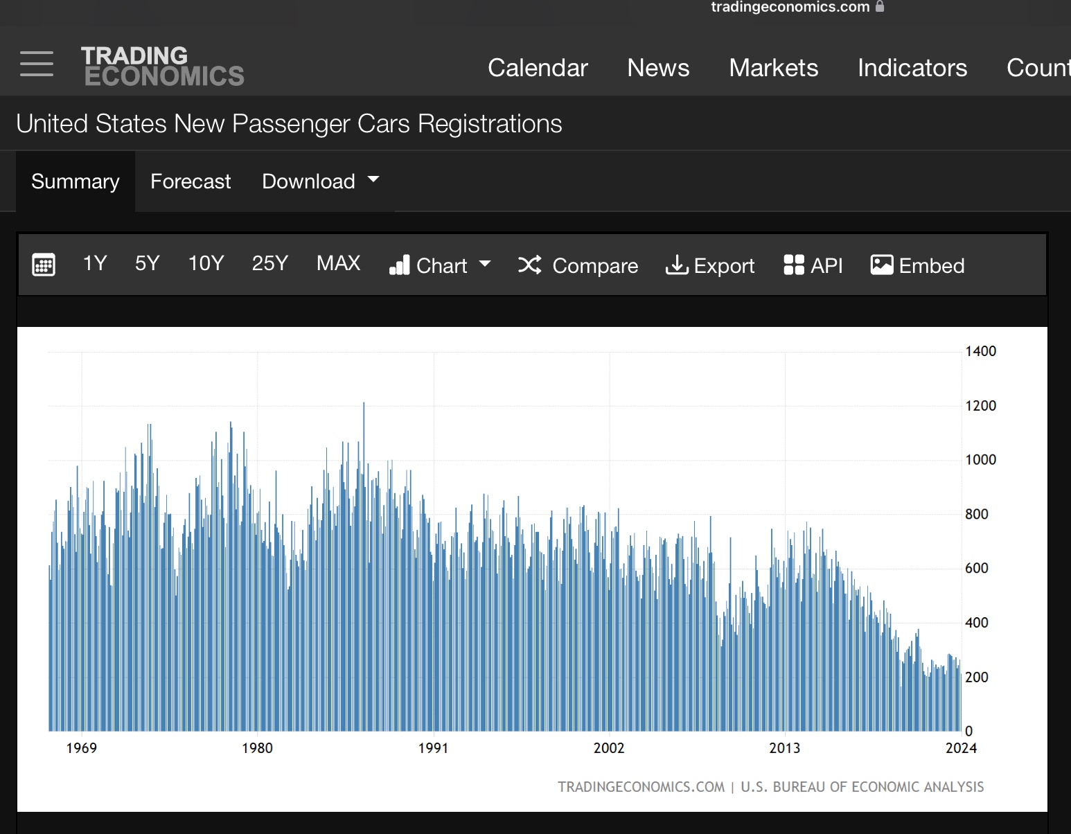Expand the Chart type dropdown arrow
The width and height of the screenshot is (1071, 834).
[x=485, y=264]
